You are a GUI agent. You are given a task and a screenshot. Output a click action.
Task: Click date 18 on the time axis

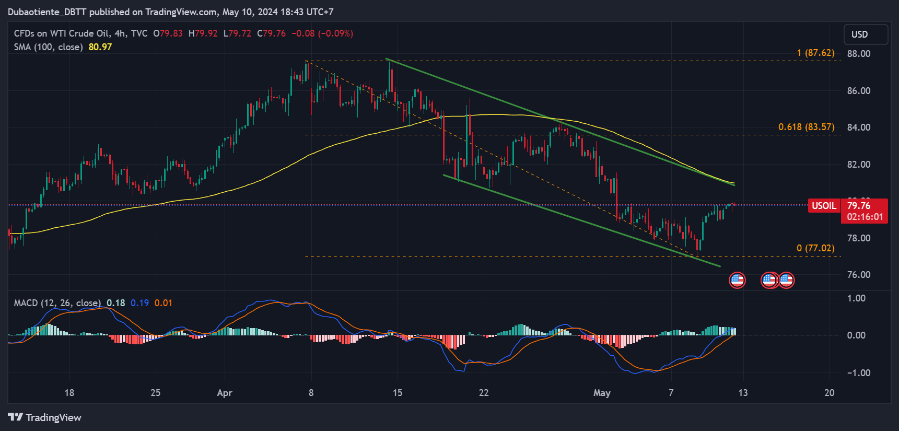click(69, 393)
